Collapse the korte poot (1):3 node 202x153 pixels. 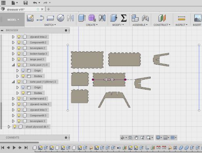pyautogui.click(x=13, y=65)
